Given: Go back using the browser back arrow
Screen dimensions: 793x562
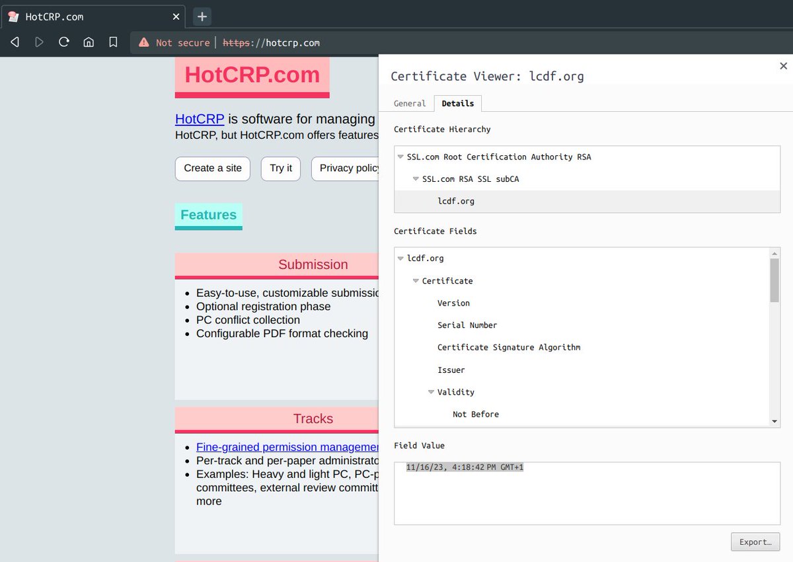Looking at the screenshot, I should [x=15, y=42].
